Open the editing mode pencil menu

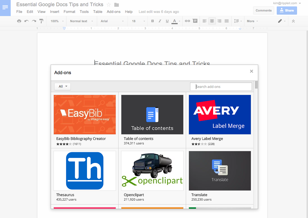pos(282,21)
